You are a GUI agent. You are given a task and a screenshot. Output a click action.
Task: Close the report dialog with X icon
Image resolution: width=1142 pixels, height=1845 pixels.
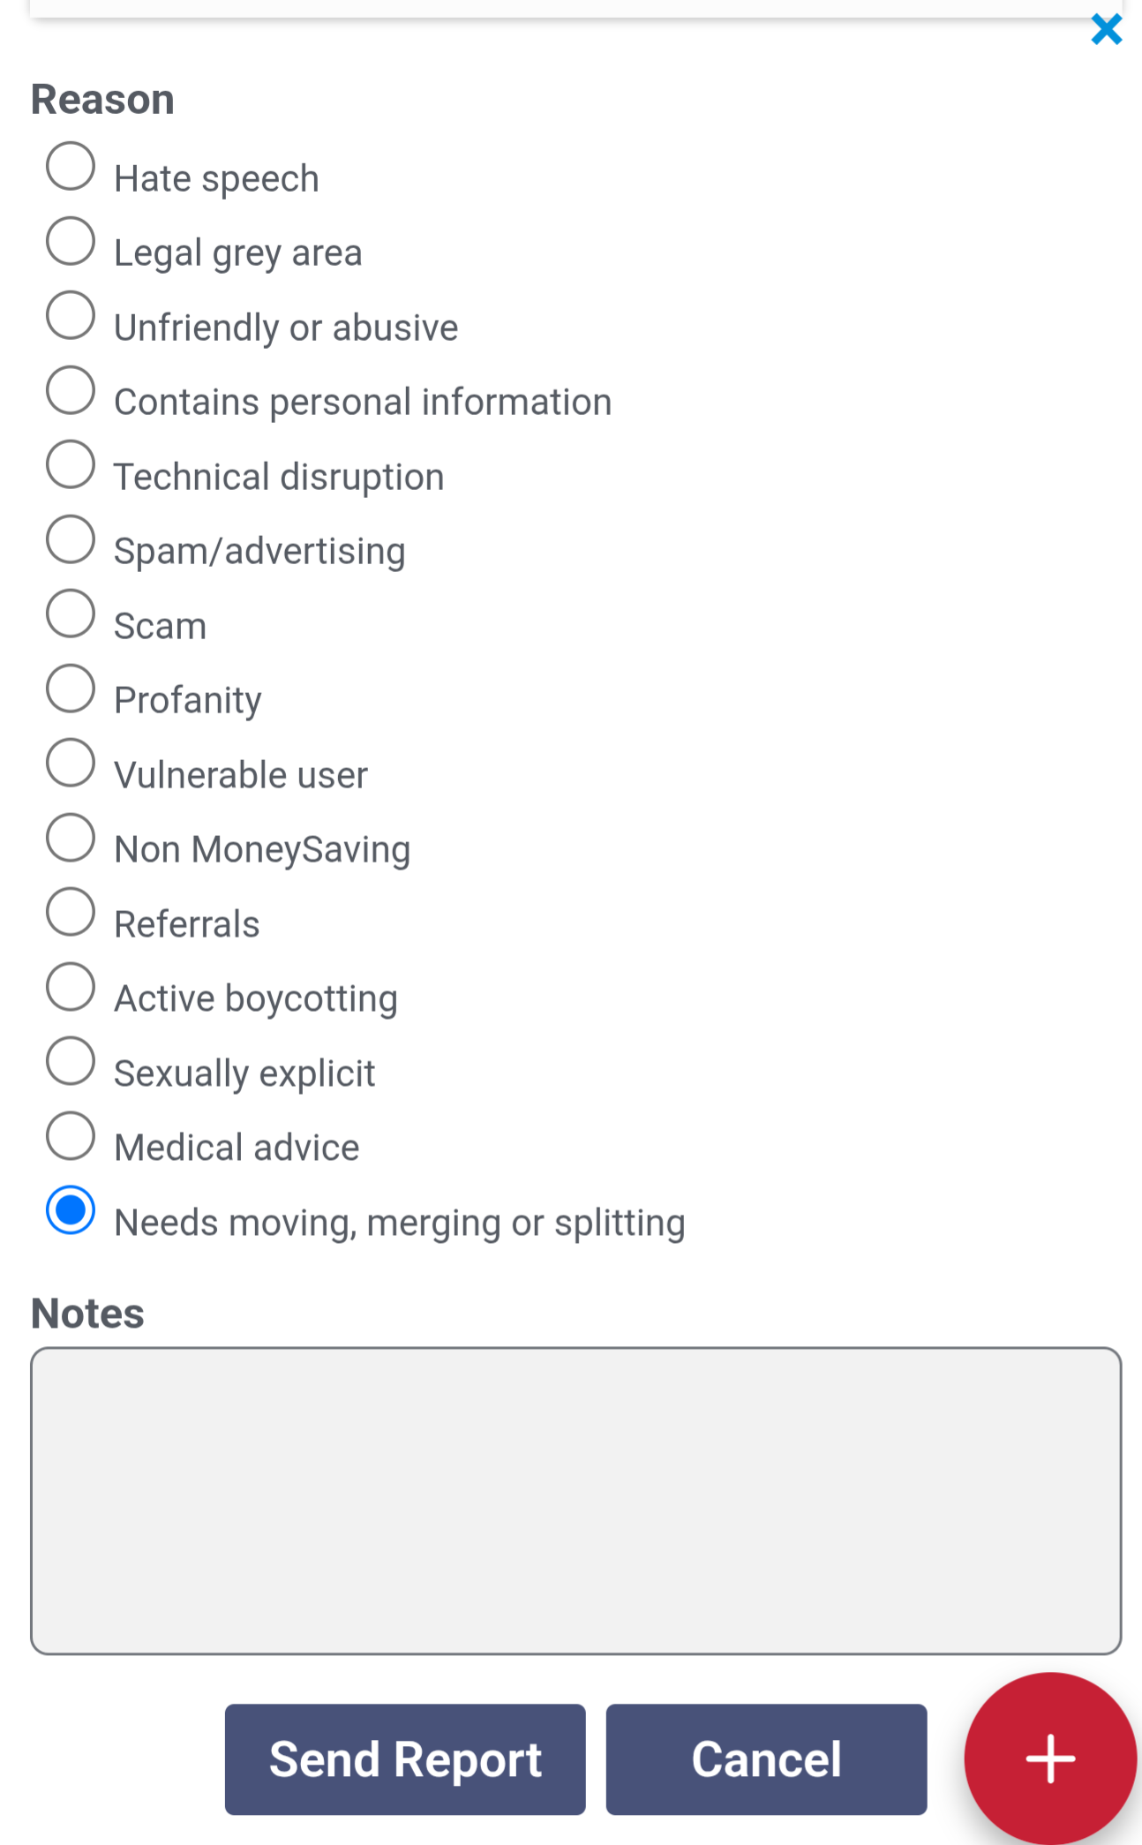coord(1106,29)
